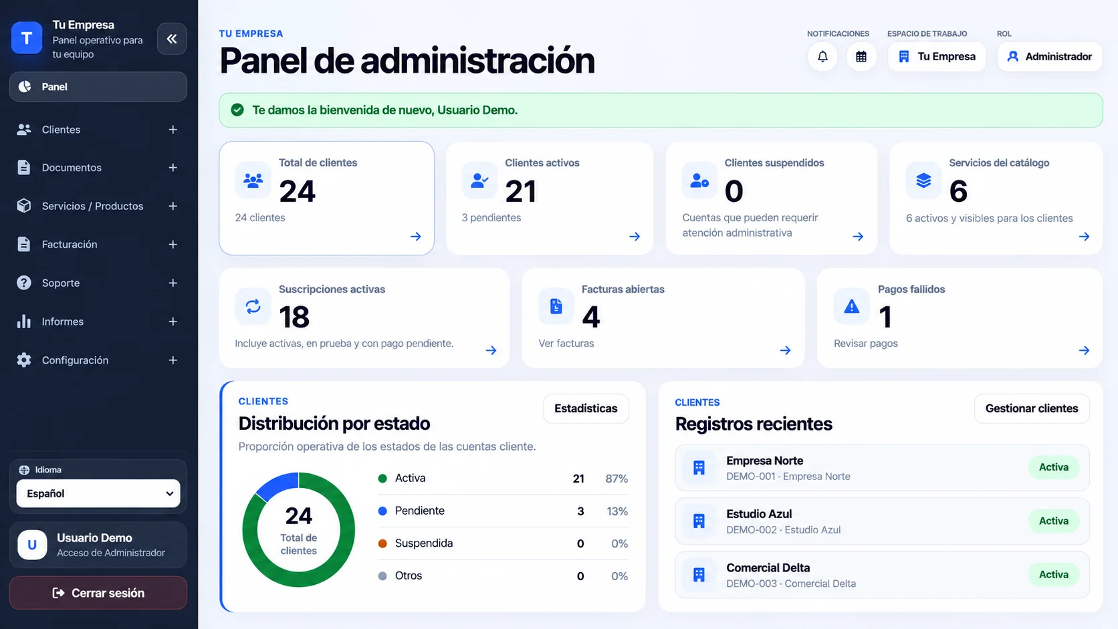Click the Facturación invoice icon in sidebar
The width and height of the screenshot is (1118, 629).
click(24, 245)
